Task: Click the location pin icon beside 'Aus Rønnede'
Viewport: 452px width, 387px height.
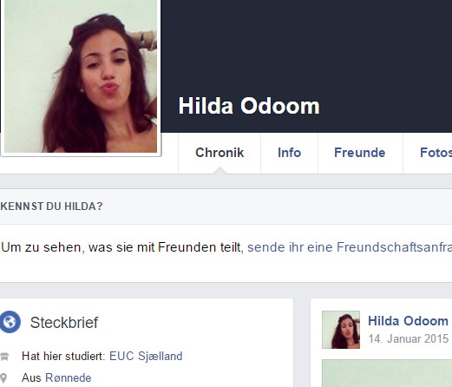Action: 3,378
